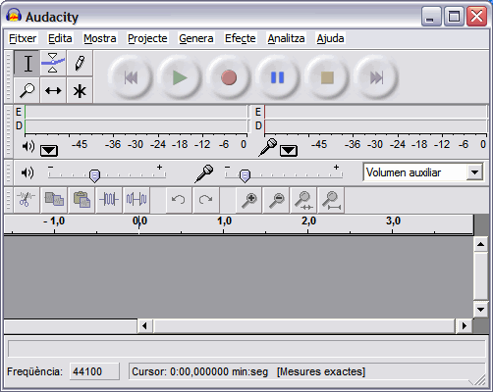This screenshot has height=392, width=493.
Task: Expand the Volumen auxiliar source combo box
Action: (x=475, y=172)
